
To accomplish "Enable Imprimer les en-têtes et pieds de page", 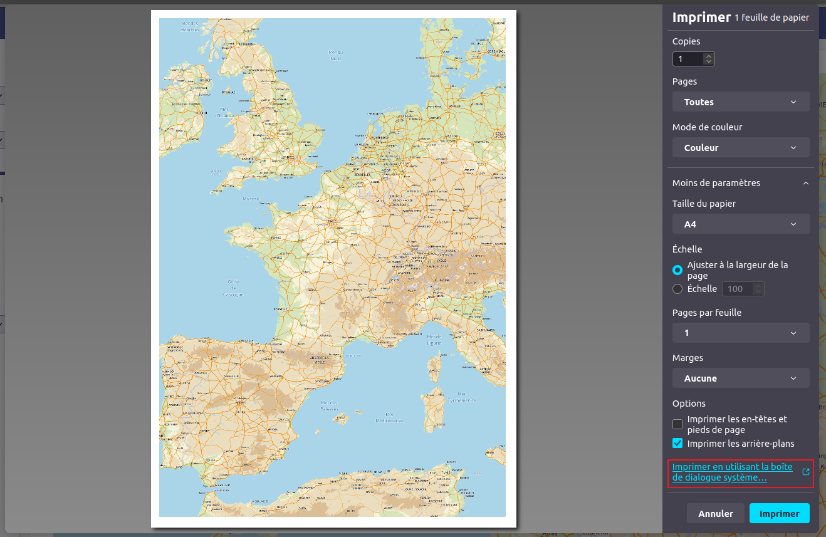I will [x=677, y=424].
